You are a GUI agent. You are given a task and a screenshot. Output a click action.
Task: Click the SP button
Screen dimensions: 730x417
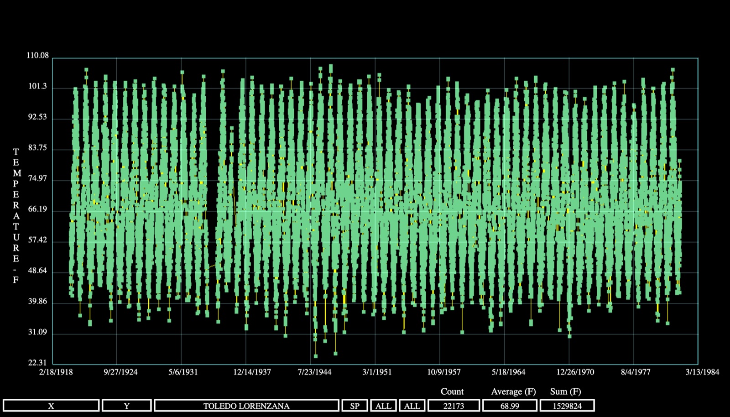[x=355, y=406]
